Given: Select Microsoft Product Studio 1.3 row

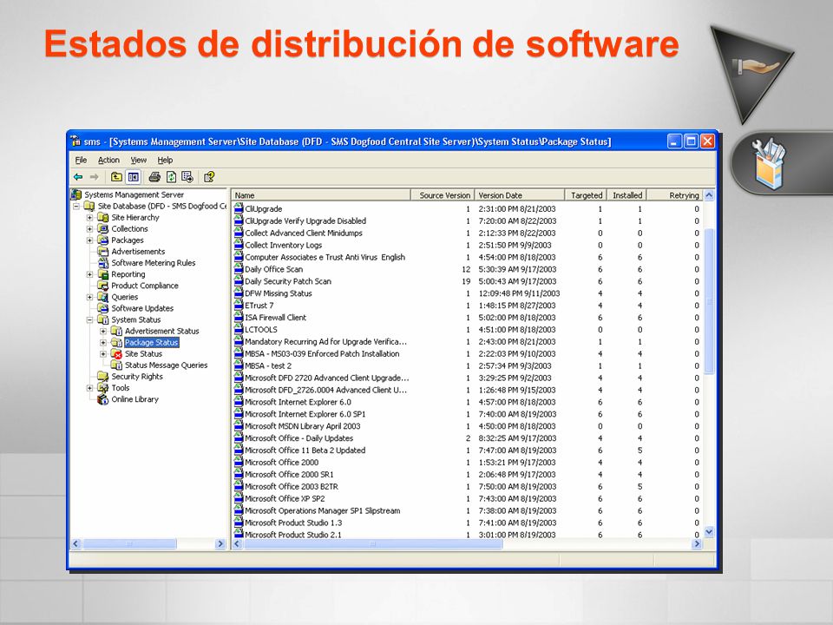Looking at the screenshot, I should point(468,523).
